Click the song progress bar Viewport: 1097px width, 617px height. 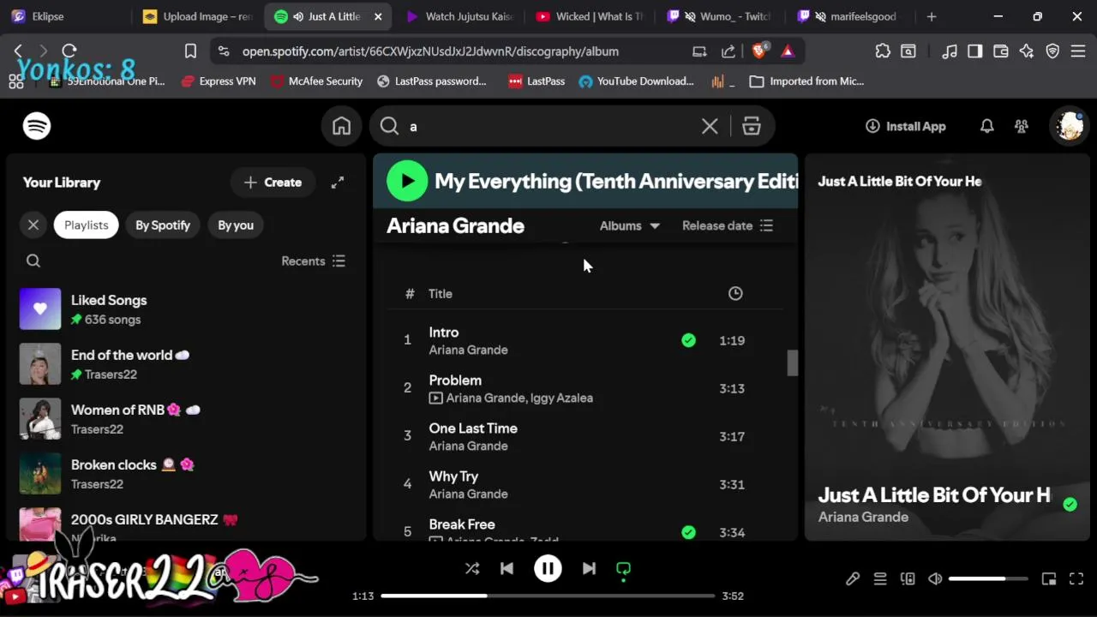548,596
